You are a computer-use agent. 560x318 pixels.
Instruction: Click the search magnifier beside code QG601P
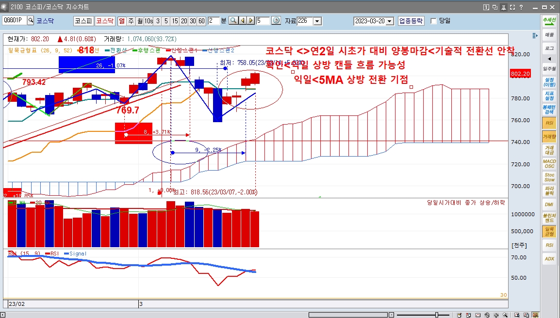(x=31, y=20)
